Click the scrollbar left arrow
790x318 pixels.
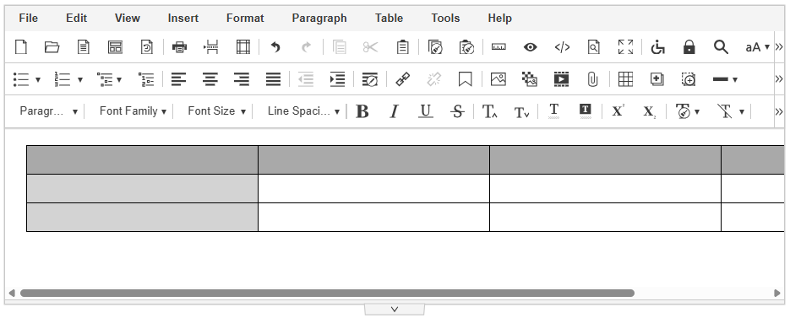(x=12, y=293)
